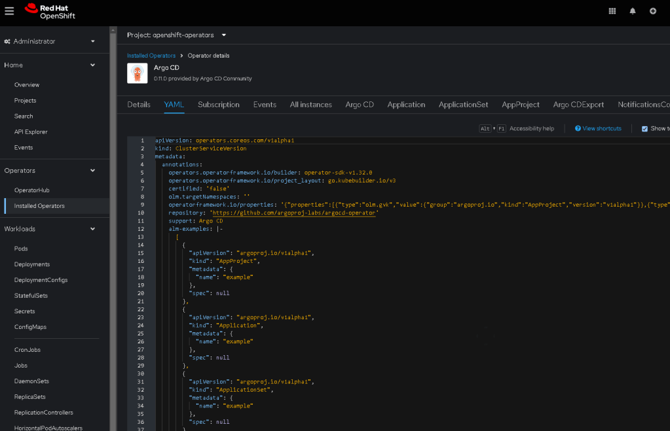Click the 'certified: false' YAML line

(x=198, y=188)
